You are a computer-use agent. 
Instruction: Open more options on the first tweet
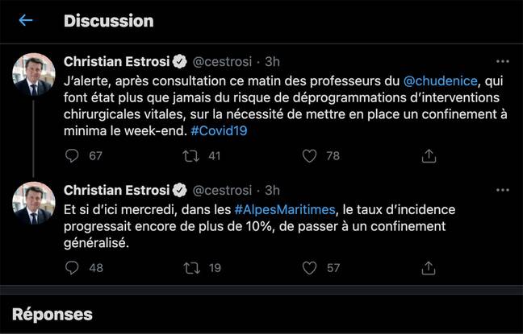pyautogui.click(x=502, y=60)
